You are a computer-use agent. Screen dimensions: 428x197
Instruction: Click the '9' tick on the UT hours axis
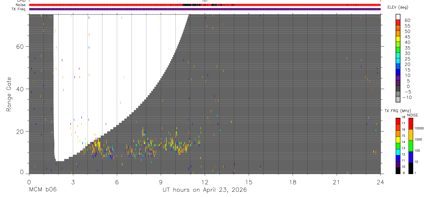pos(161,182)
